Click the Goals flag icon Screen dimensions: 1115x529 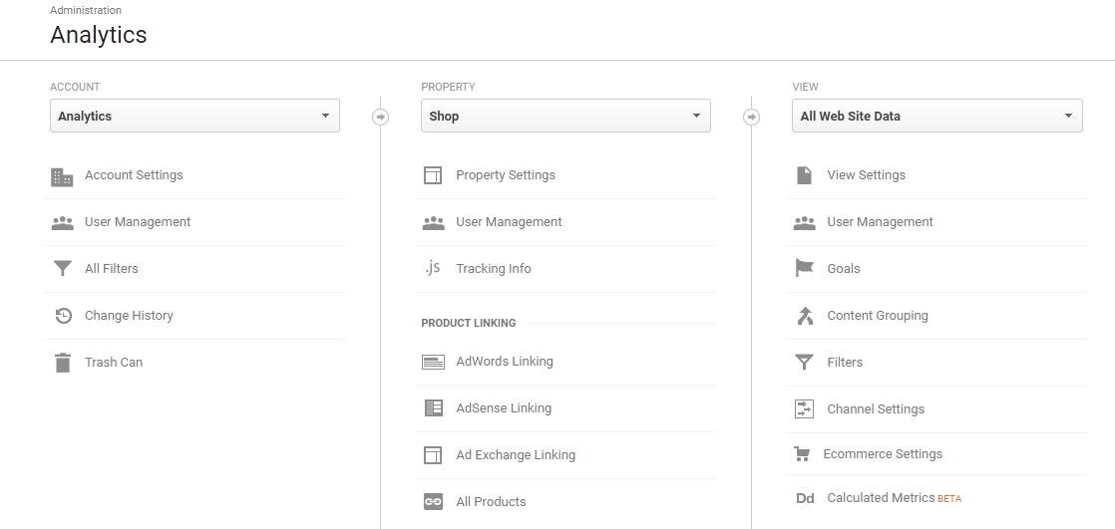point(804,268)
